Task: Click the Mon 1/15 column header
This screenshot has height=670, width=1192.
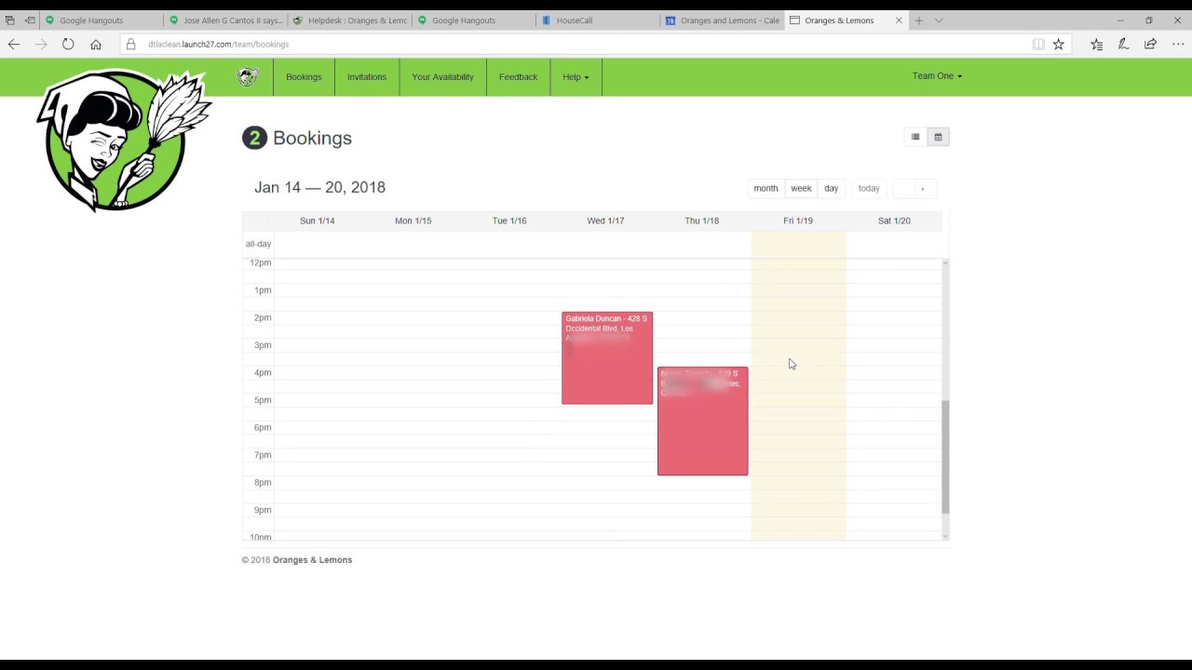Action: click(x=413, y=221)
